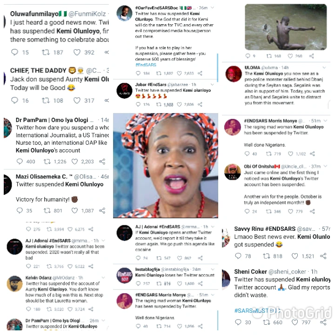Like Savvy Rinu's tweet with 1,521 likes

pos(295,256)
